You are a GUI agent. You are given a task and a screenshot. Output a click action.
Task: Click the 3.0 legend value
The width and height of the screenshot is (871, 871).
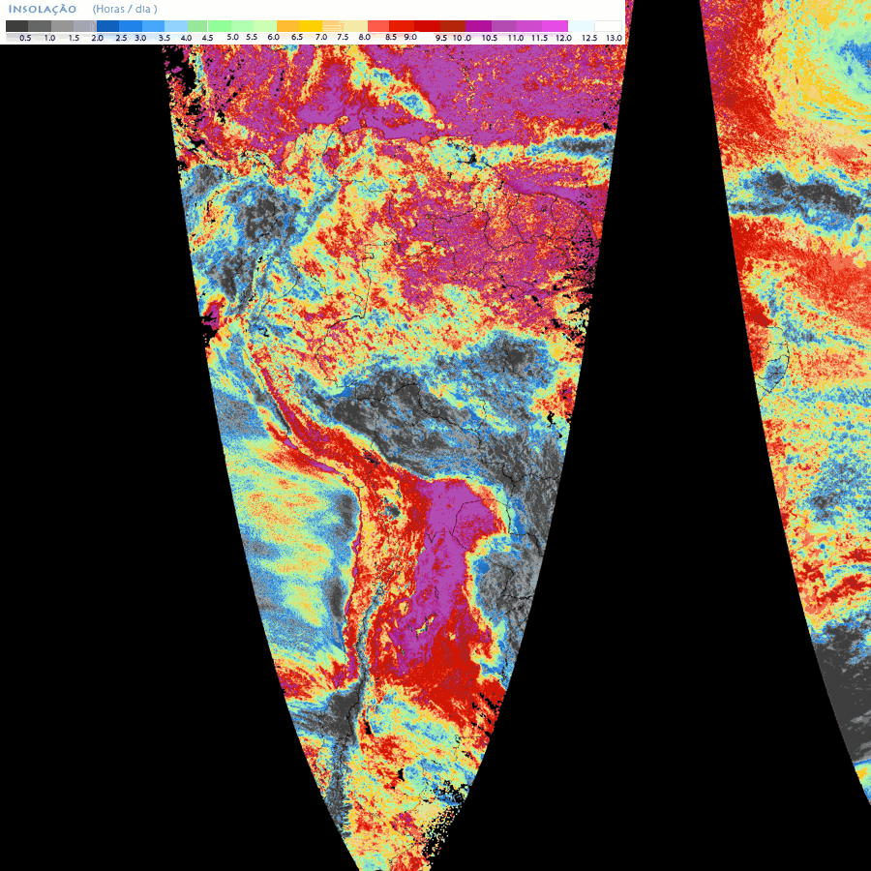pyautogui.click(x=140, y=38)
